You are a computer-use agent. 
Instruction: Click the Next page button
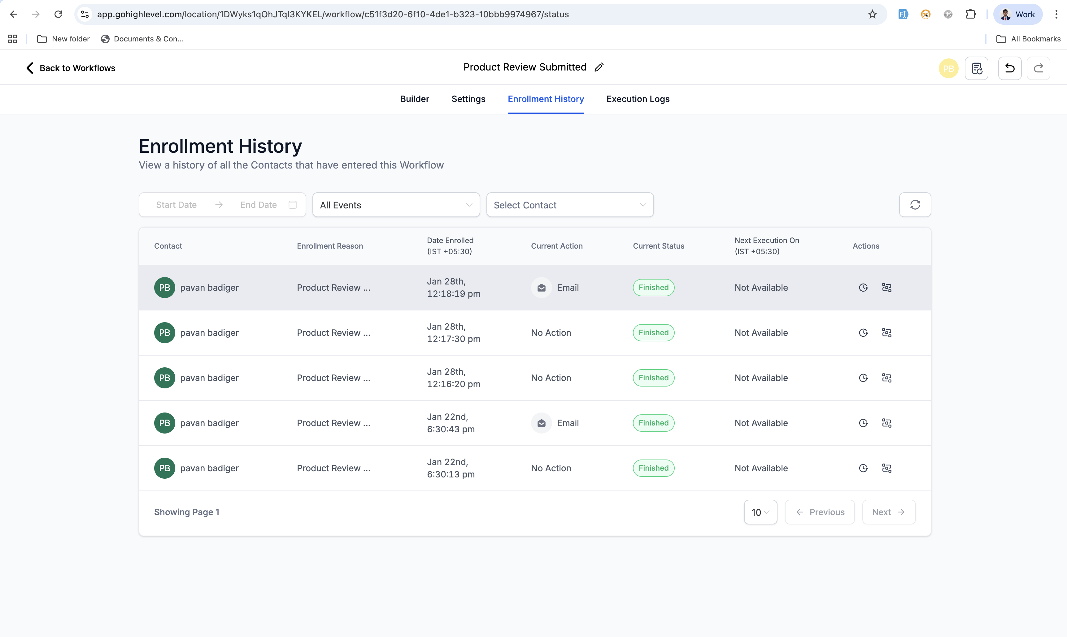pyautogui.click(x=888, y=512)
